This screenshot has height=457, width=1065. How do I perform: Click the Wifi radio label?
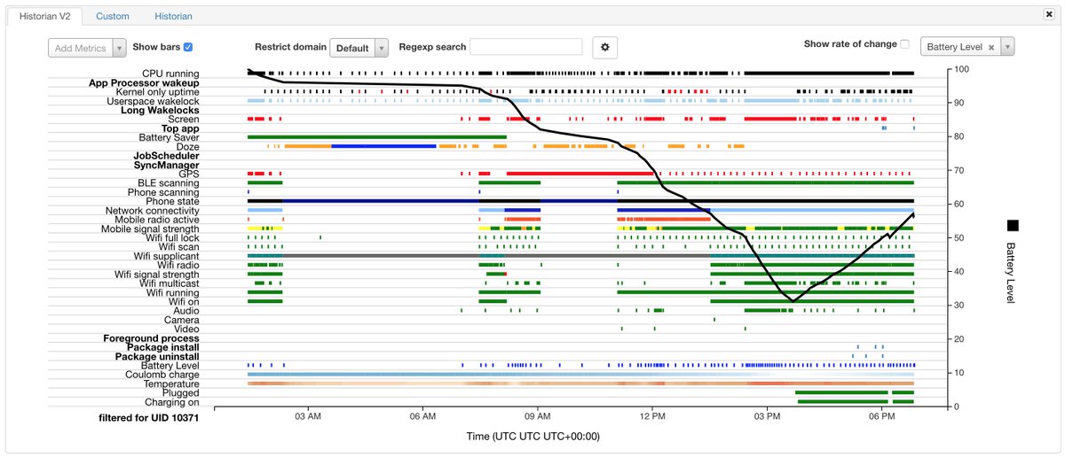pyautogui.click(x=177, y=266)
